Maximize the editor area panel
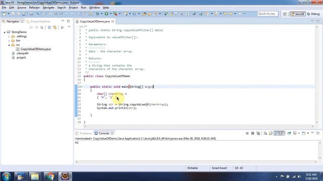Image resolution: width=323 pixels, height=181 pixels. point(318,21)
